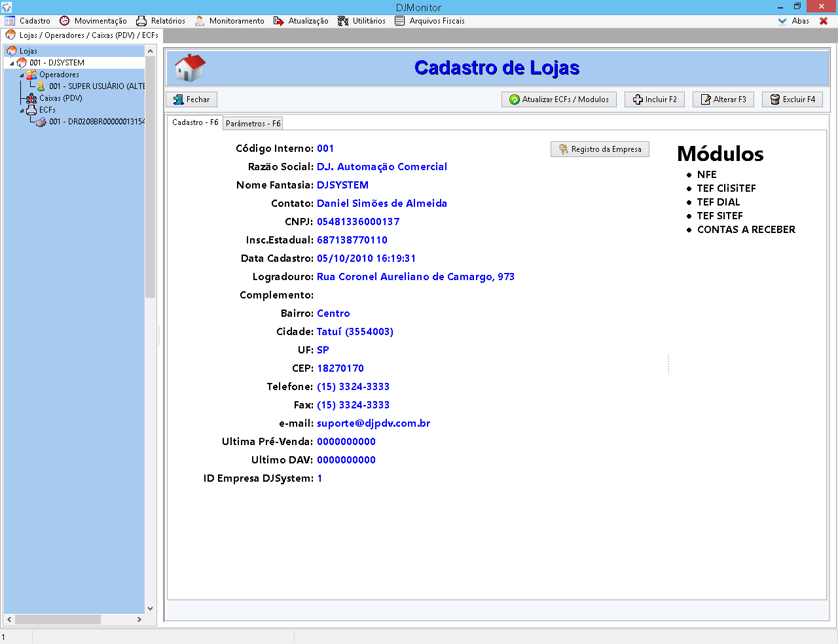Viewport: 838px width, 644px height.
Task: Click the tree panel scroll up arrow
Action: click(x=150, y=51)
